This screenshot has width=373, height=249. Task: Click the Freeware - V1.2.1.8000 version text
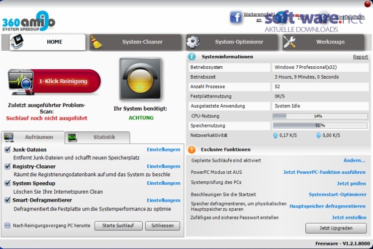(343, 244)
